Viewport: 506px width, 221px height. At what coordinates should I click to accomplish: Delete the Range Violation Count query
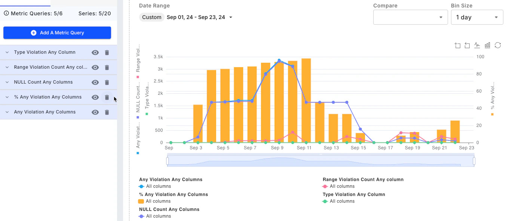point(107,68)
